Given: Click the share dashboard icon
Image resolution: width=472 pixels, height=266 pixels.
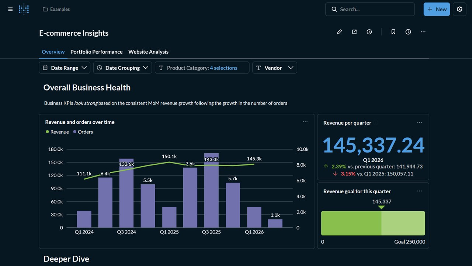Looking at the screenshot, I should 354,32.
